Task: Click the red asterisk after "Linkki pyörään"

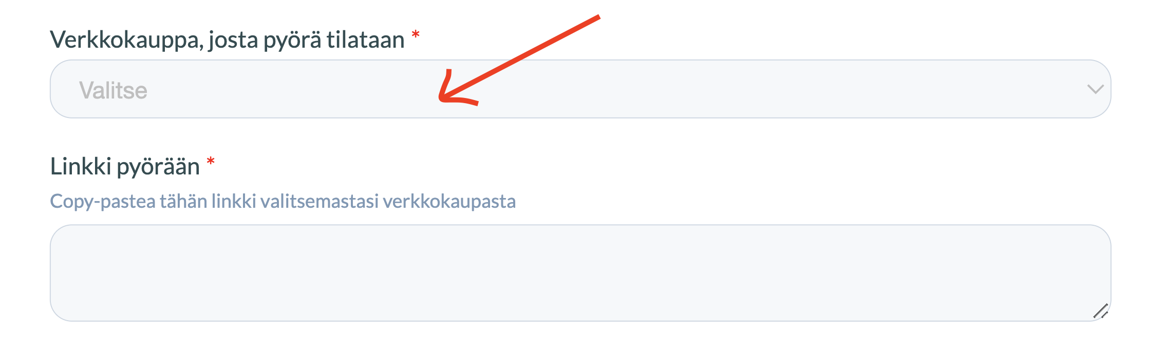Action: (211, 162)
